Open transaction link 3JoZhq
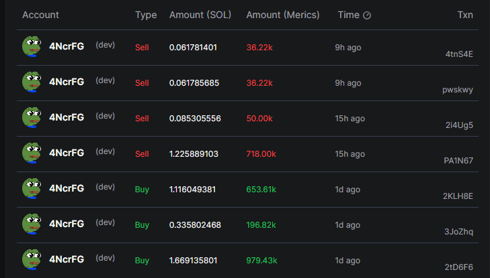490x278 pixels. pyautogui.click(x=459, y=232)
